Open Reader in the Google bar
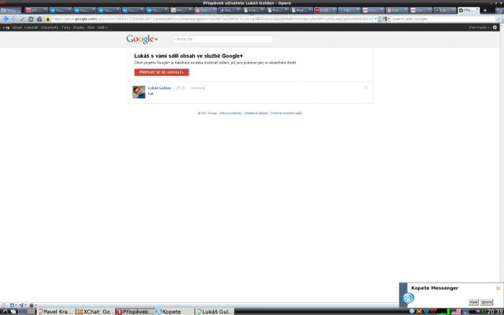This screenshot has height=315, width=504. coord(78,27)
